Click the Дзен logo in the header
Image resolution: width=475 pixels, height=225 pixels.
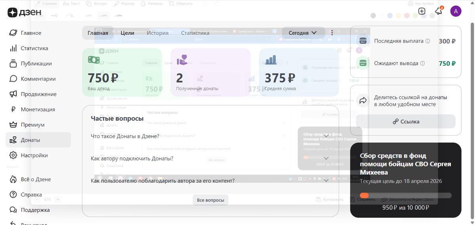click(24, 12)
